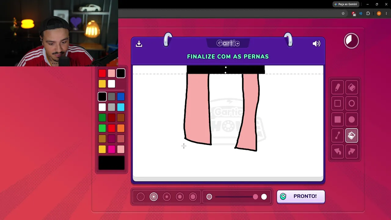Set opacity to minimum via left translucent circle
Screen dimensions: 391x220
click(x=209, y=197)
